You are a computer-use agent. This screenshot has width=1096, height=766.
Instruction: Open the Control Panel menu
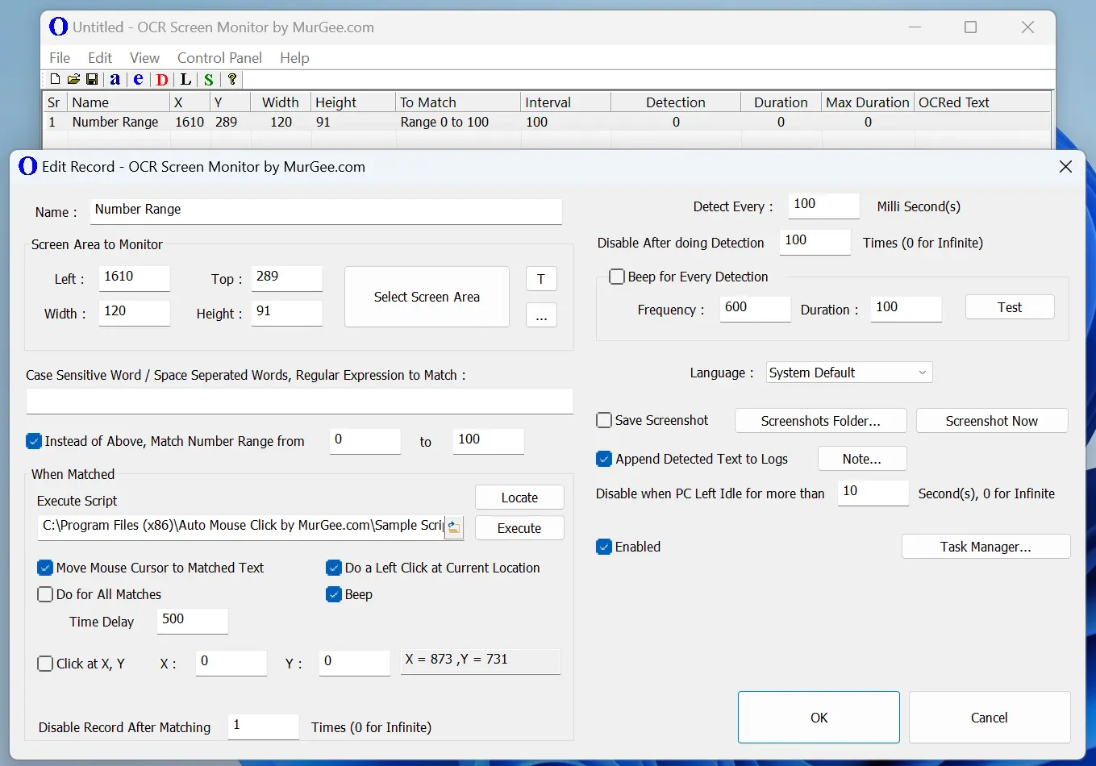219,58
